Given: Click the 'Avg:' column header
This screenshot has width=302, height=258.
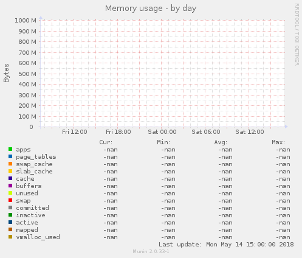Looking at the screenshot, I should click(221, 142).
